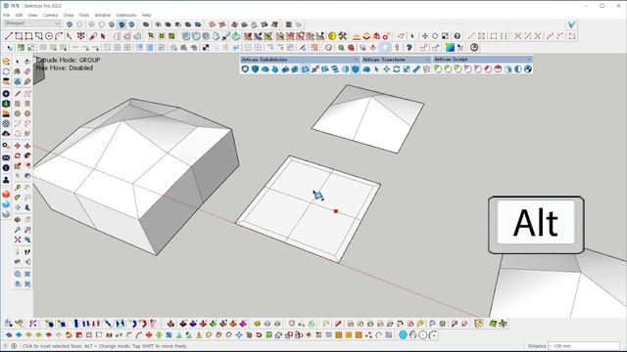Click the blue hexagon icon in bottom toolbar
This screenshot has width=627, height=352.
[403, 335]
